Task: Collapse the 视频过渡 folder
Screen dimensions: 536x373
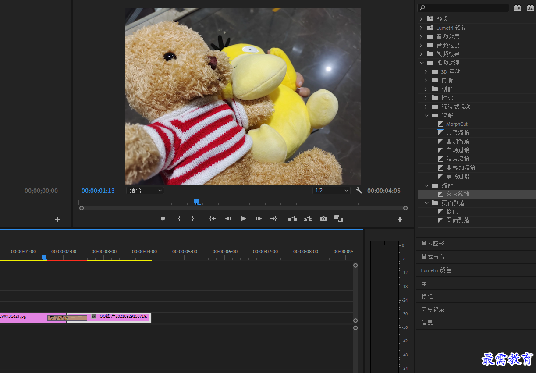Action: [421, 63]
